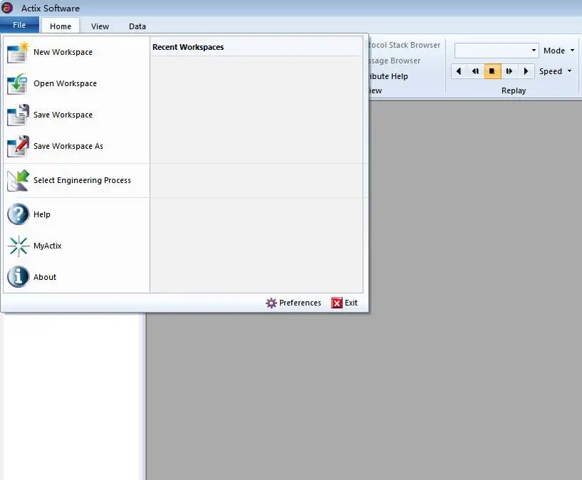This screenshot has height=480, width=582.
Task: Click the Help question mark icon
Action: coord(18,214)
